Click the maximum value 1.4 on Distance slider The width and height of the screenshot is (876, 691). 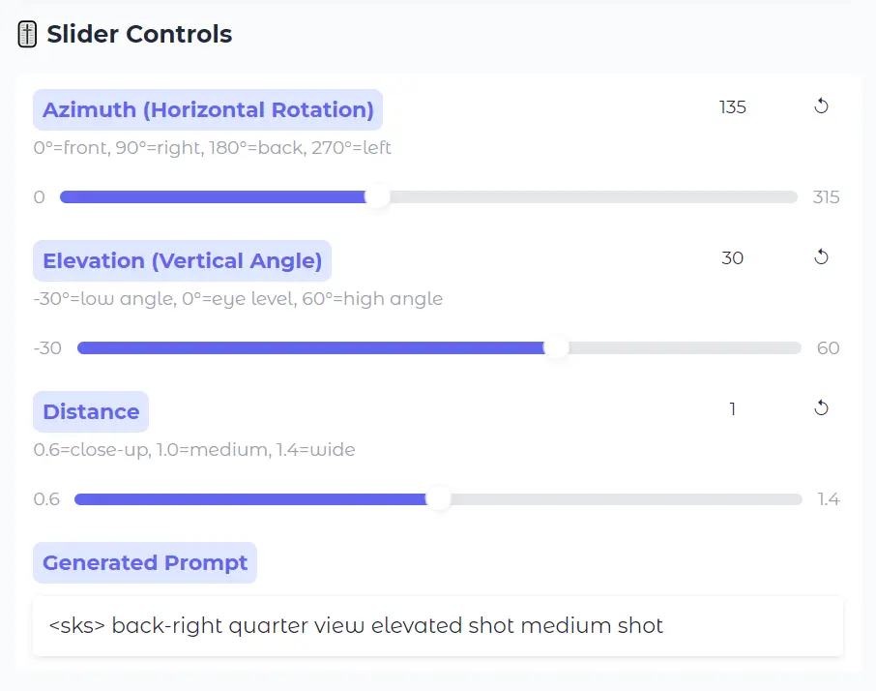[828, 498]
